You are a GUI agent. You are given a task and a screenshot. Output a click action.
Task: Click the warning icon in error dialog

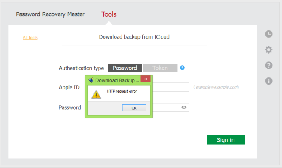pyautogui.click(x=96, y=94)
